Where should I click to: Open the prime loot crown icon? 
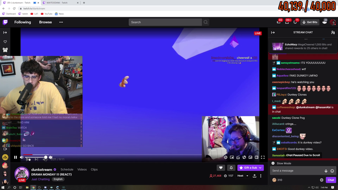pyautogui.click(x=325, y=22)
